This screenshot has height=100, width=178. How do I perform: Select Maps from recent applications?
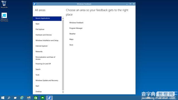click(x=71, y=39)
